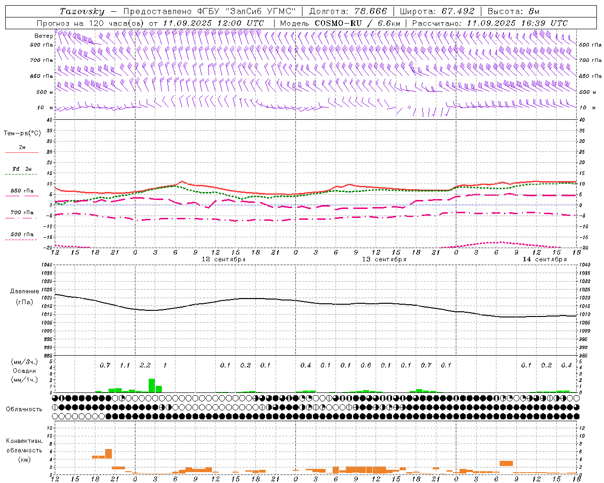Click the Широта: 67.492 field
604x483 pixels.
[x=437, y=11]
